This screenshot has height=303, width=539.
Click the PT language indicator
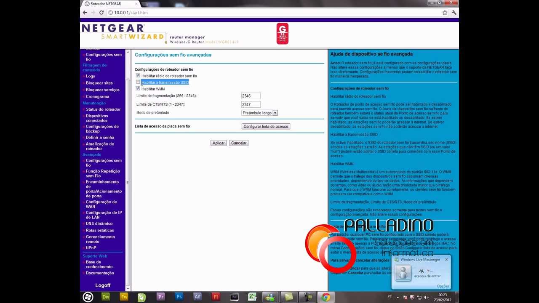pyautogui.click(x=390, y=297)
